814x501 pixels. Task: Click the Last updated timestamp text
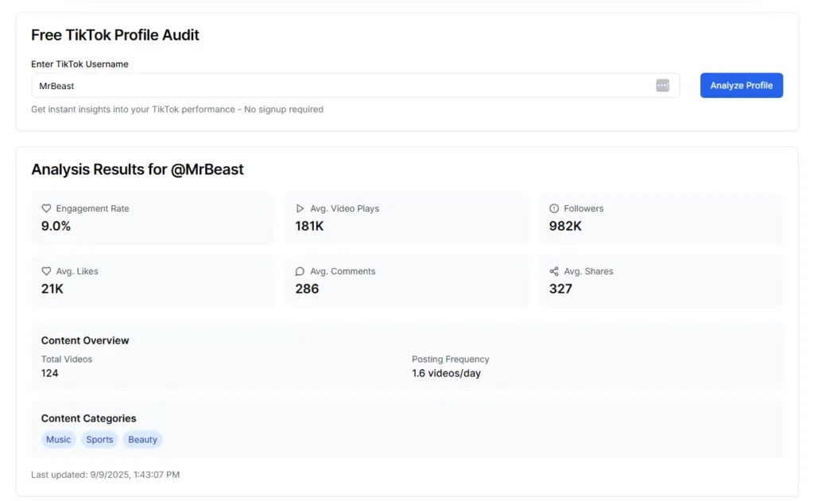[x=106, y=474]
